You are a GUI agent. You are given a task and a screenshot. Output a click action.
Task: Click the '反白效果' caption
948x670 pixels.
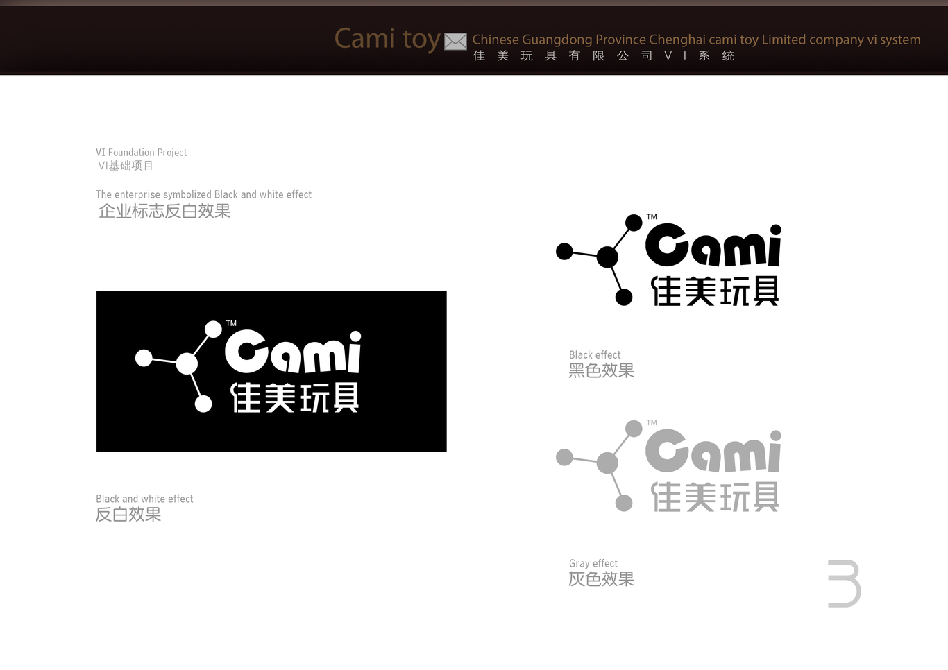(x=128, y=515)
